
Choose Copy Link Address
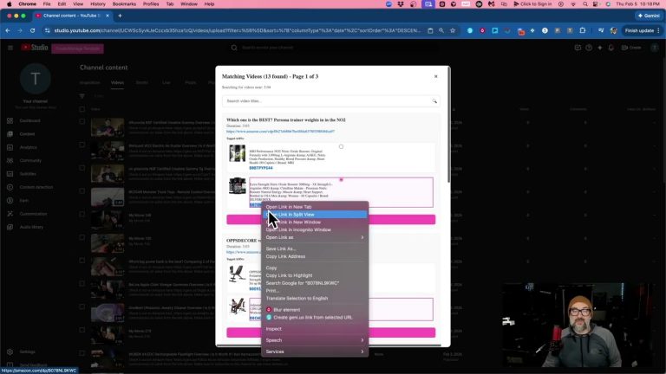(315, 256)
